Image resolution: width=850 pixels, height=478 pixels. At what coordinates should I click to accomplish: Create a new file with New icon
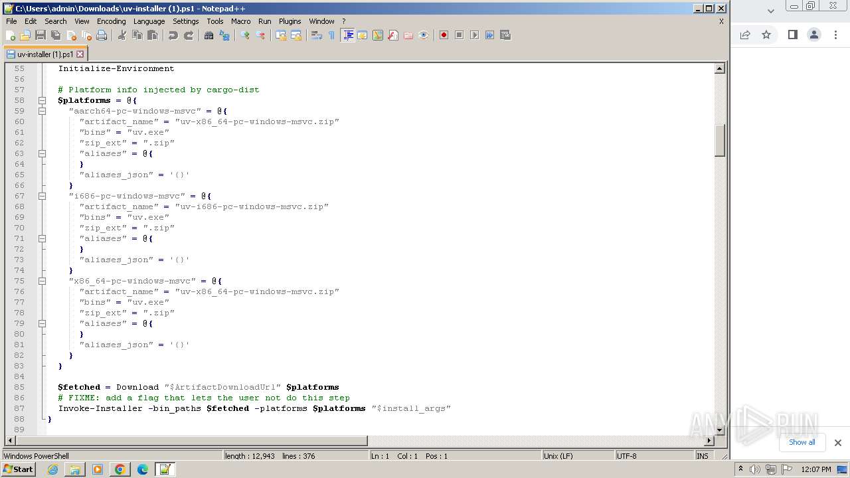click(x=11, y=35)
